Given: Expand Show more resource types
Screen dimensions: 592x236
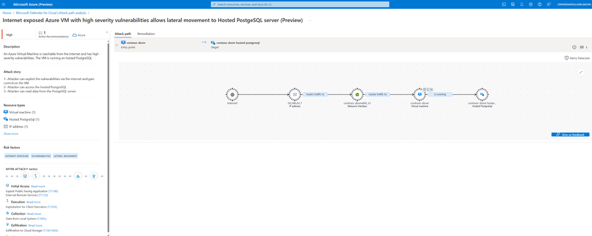Looking at the screenshot, I should [x=11, y=133].
